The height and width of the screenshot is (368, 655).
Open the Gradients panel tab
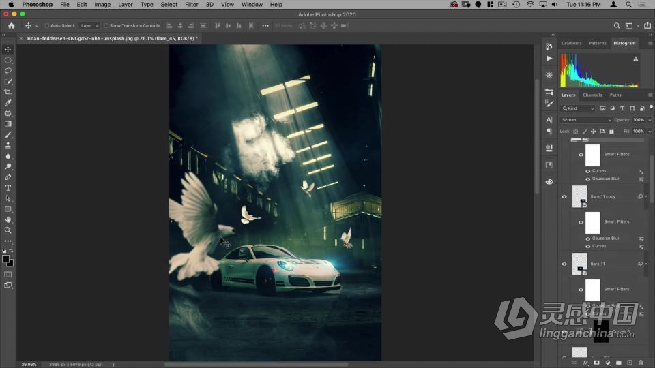[571, 43]
